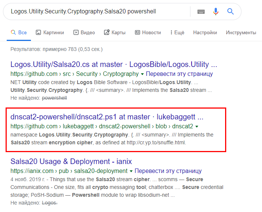Click inside the search query field
Viewport: 262px width, 212px height.
(99, 12)
